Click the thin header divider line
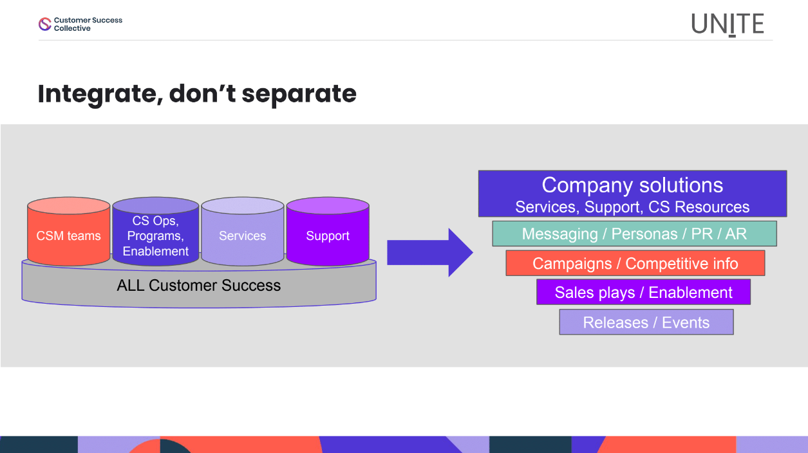 click(404, 40)
